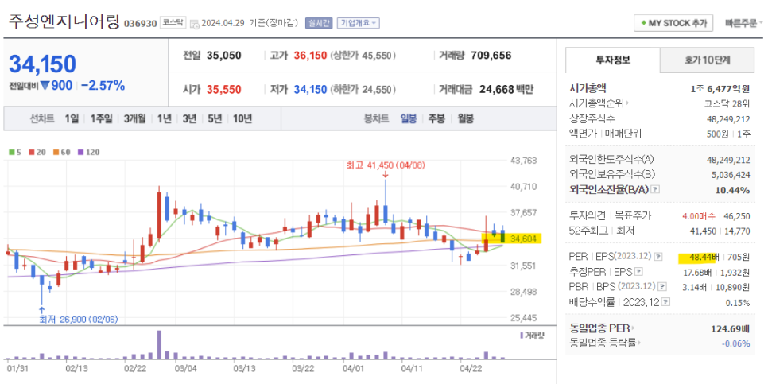Viewport: 768px width, 384px height.
Task: Open the 기업개요 dropdown
Action: coord(358,23)
